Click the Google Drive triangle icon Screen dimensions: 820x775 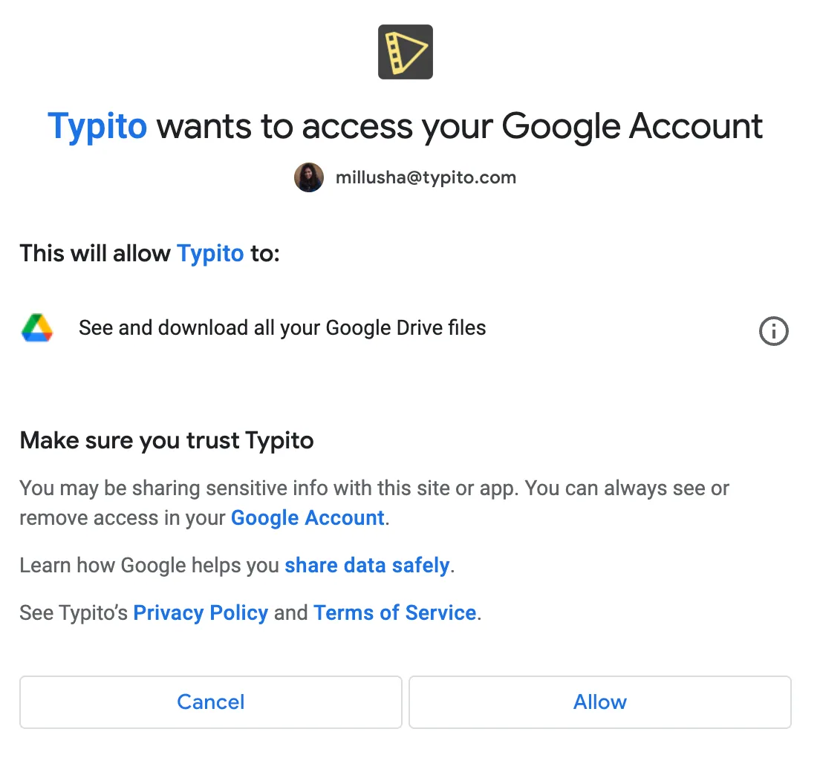(x=37, y=327)
